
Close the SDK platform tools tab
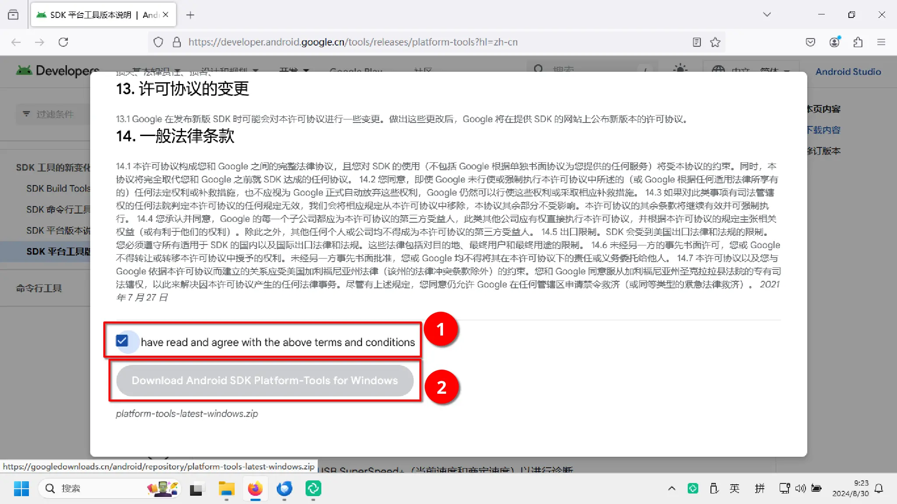coord(165,14)
